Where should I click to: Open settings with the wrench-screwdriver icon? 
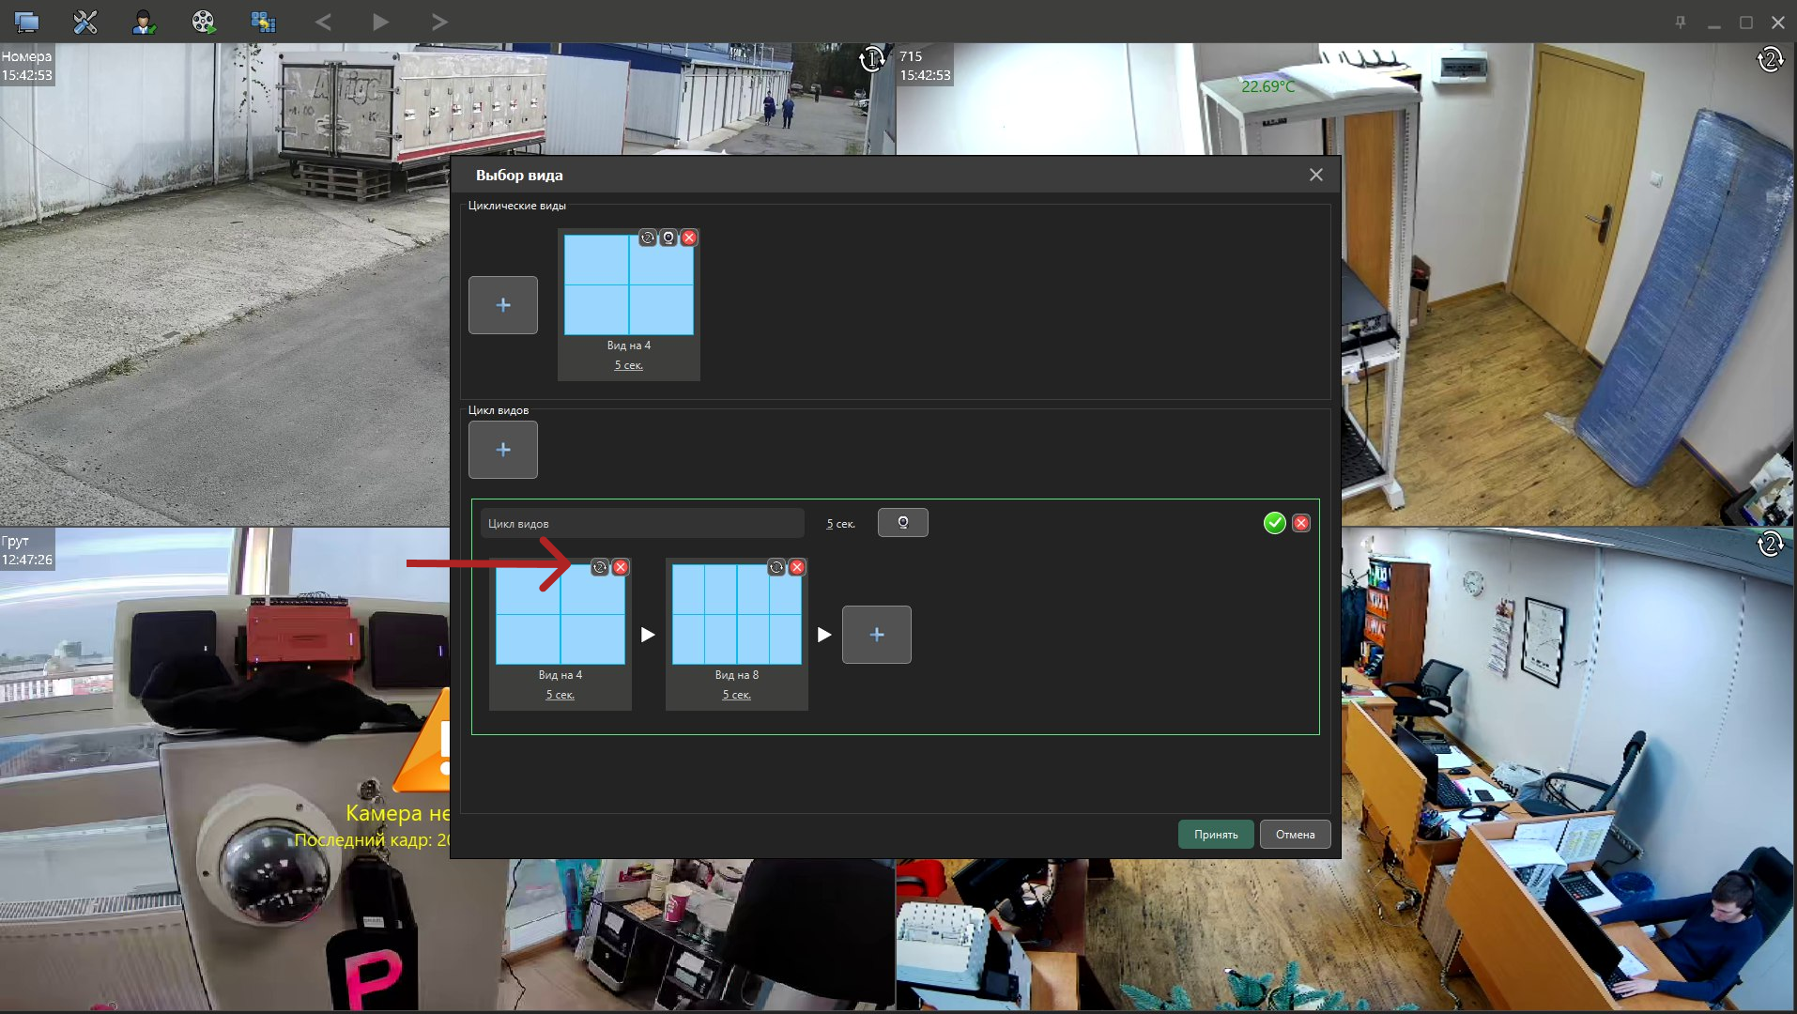pyautogui.click(x=85, y=22)
